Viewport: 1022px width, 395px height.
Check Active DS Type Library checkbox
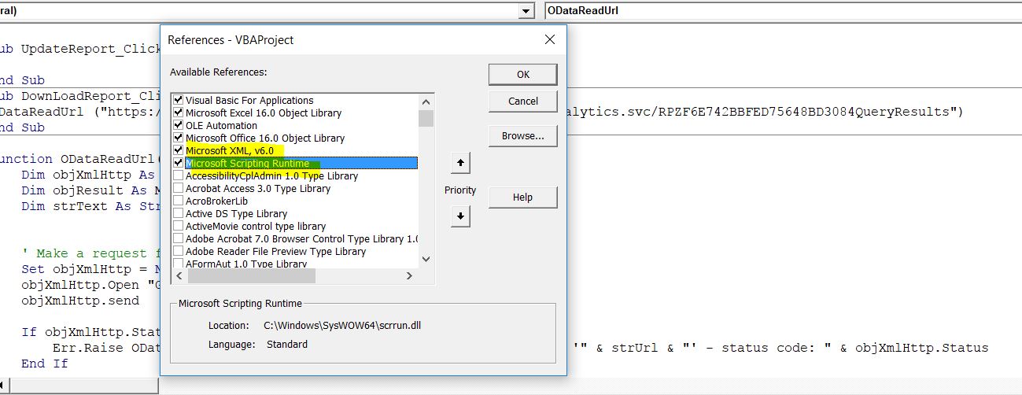(178, 213)
